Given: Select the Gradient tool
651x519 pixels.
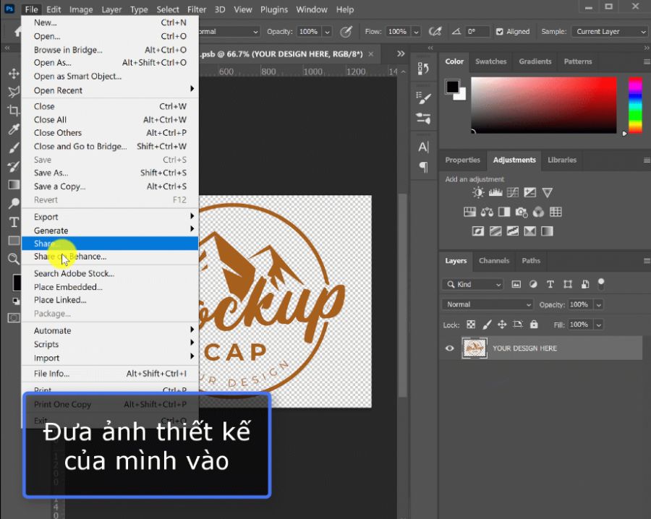Looking at the screenshot, I should (14, 184).
